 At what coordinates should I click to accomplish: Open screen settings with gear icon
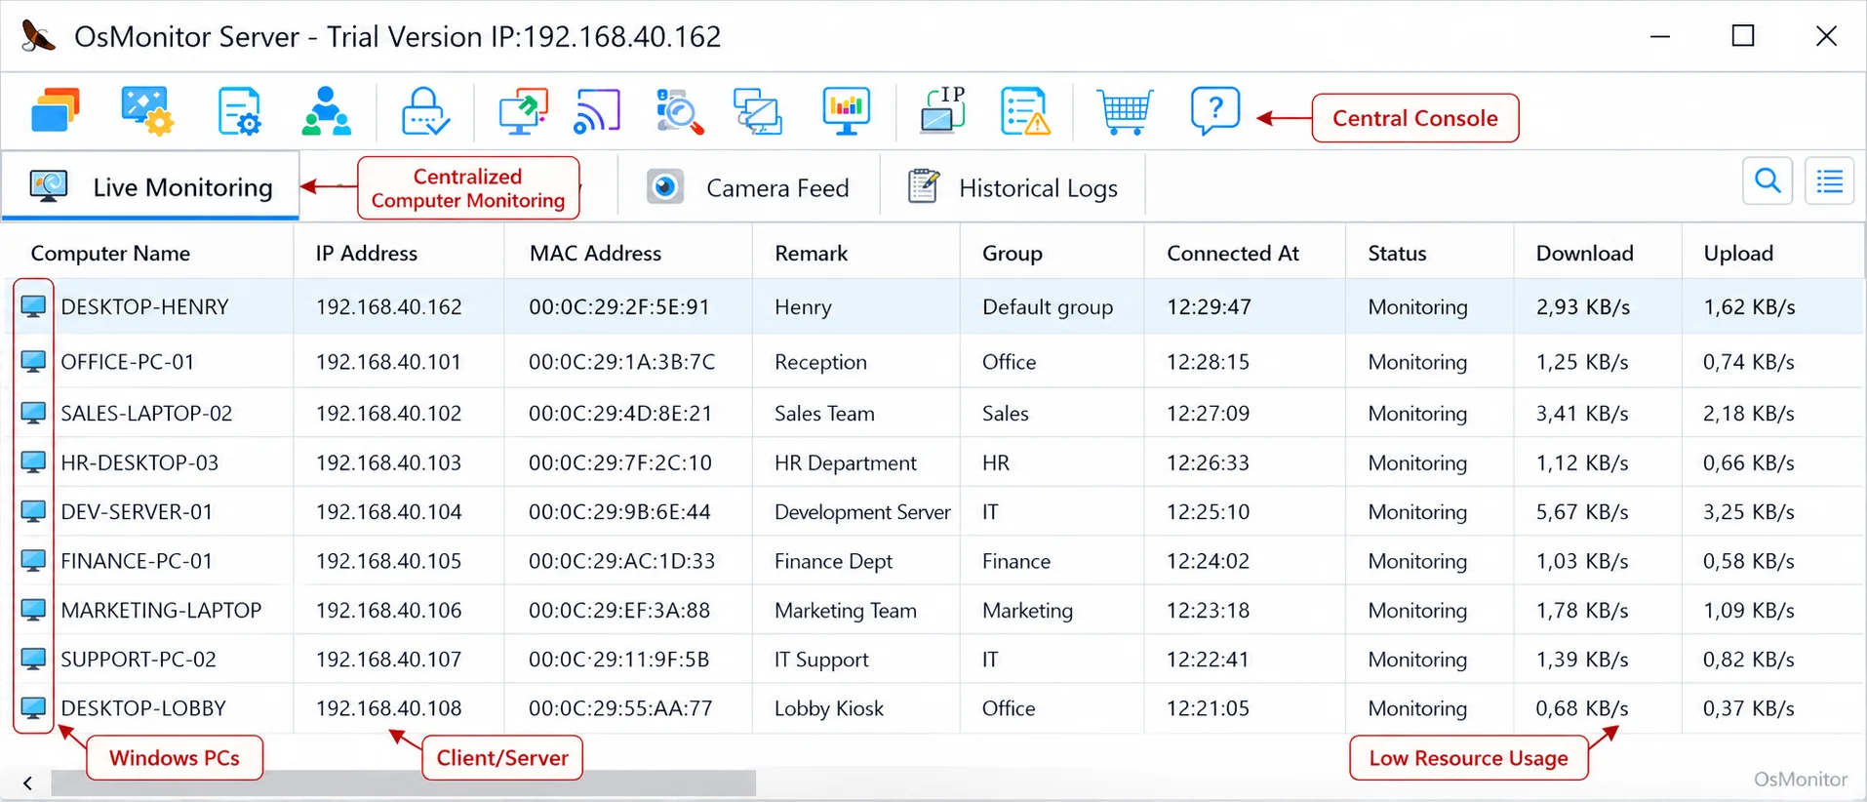click(147, 110)
